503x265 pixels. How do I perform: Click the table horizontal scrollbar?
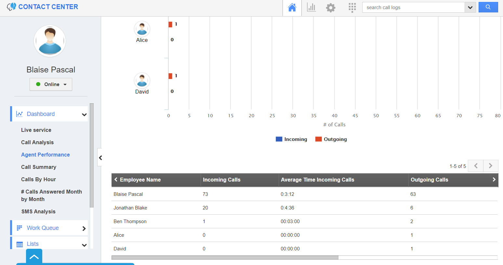tap(225, 258)
